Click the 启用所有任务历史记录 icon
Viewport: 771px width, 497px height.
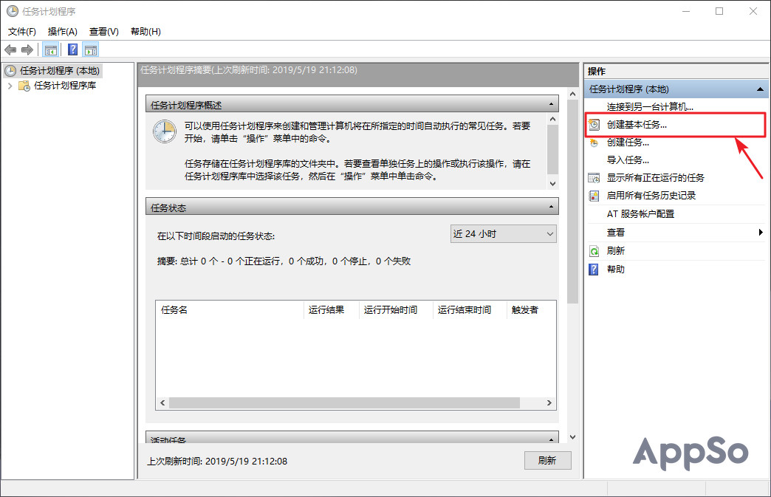coord(594,196)
